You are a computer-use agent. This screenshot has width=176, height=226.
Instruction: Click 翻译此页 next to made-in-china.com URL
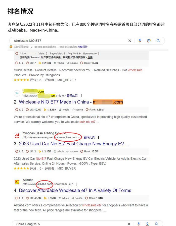click(89, 138)
